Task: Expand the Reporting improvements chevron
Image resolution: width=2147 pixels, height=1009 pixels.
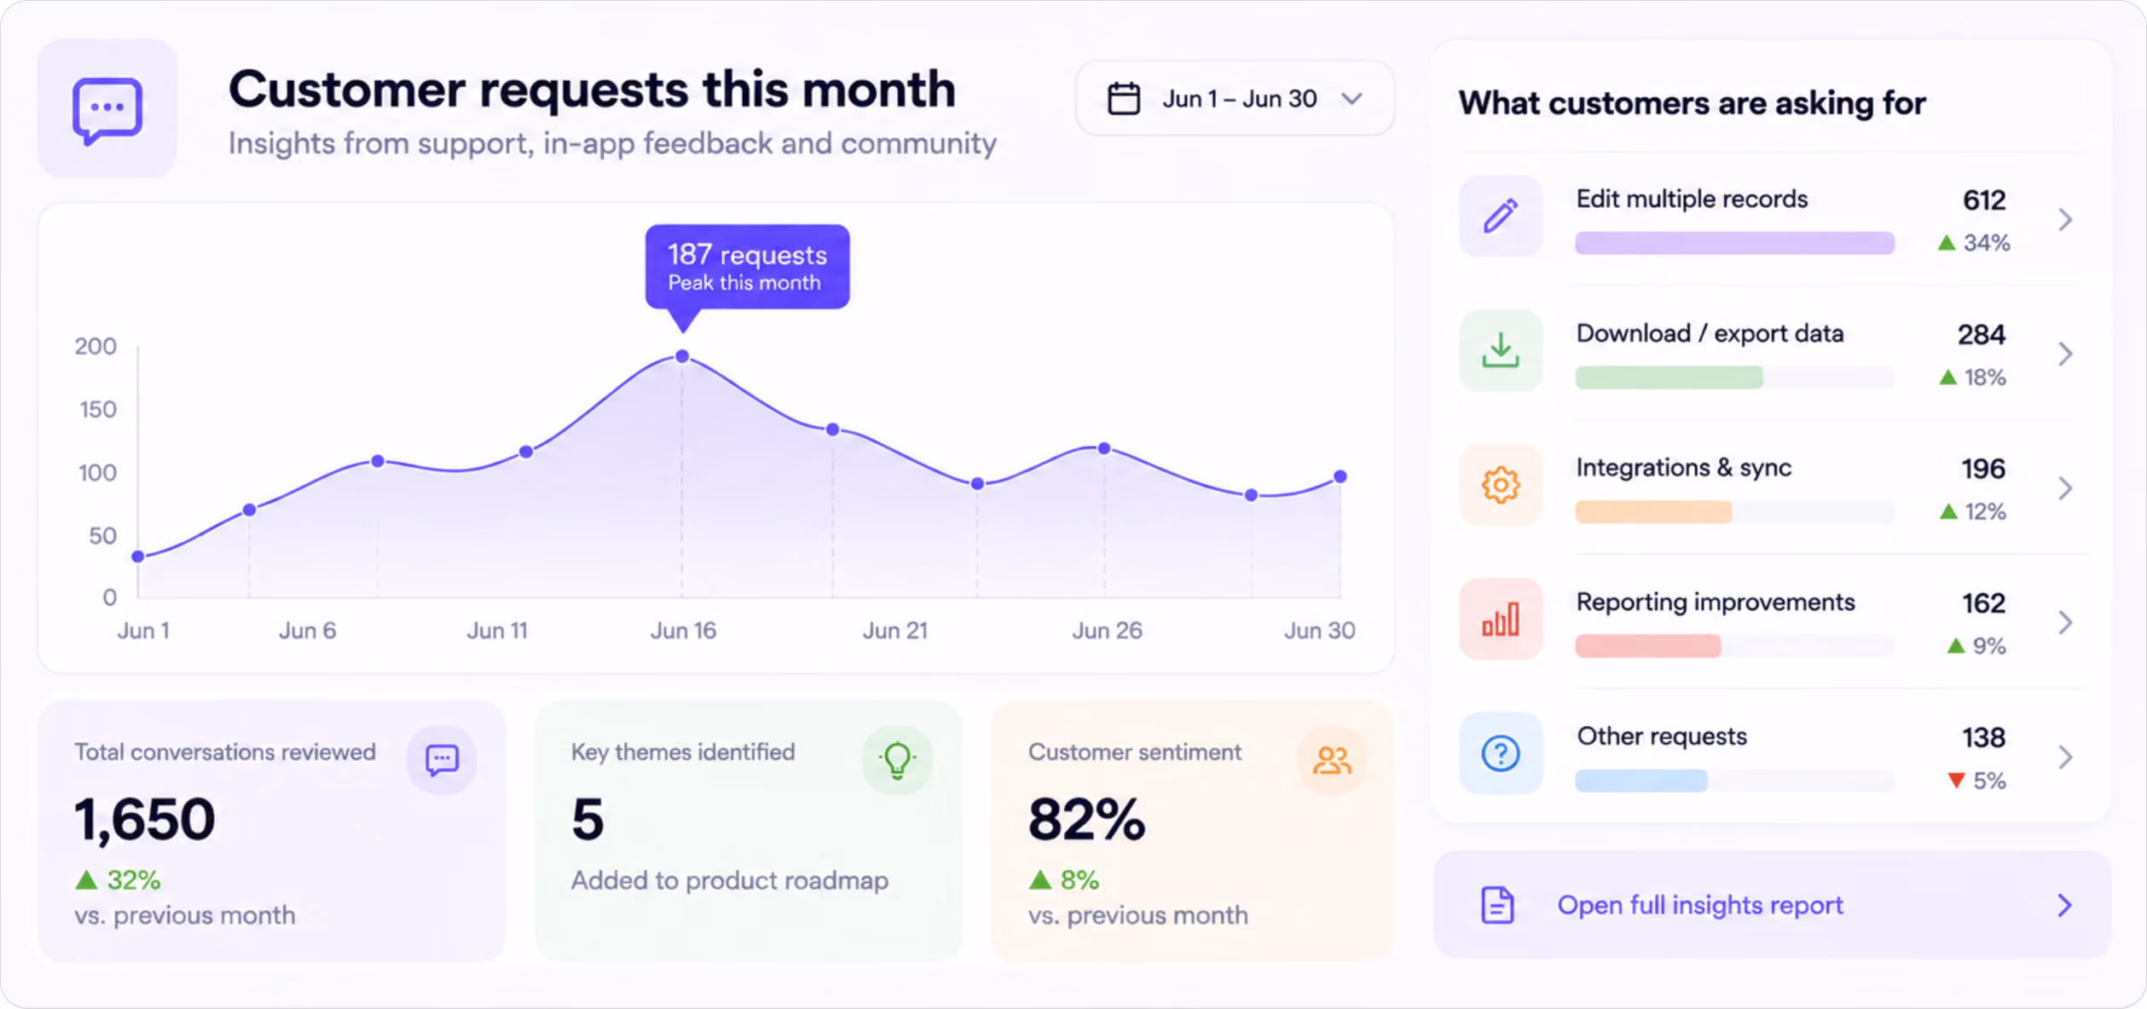Action: pos(2064,623)
